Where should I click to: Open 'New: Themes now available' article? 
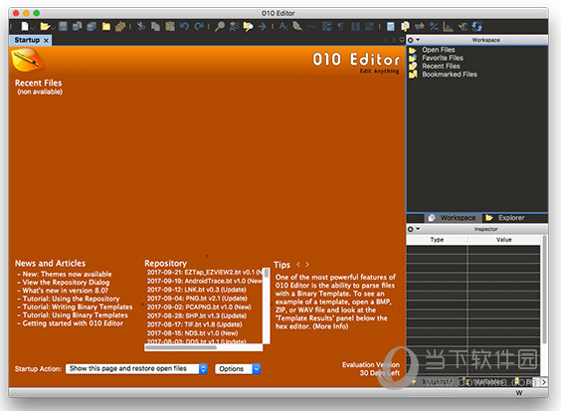[x=67, y=274]
